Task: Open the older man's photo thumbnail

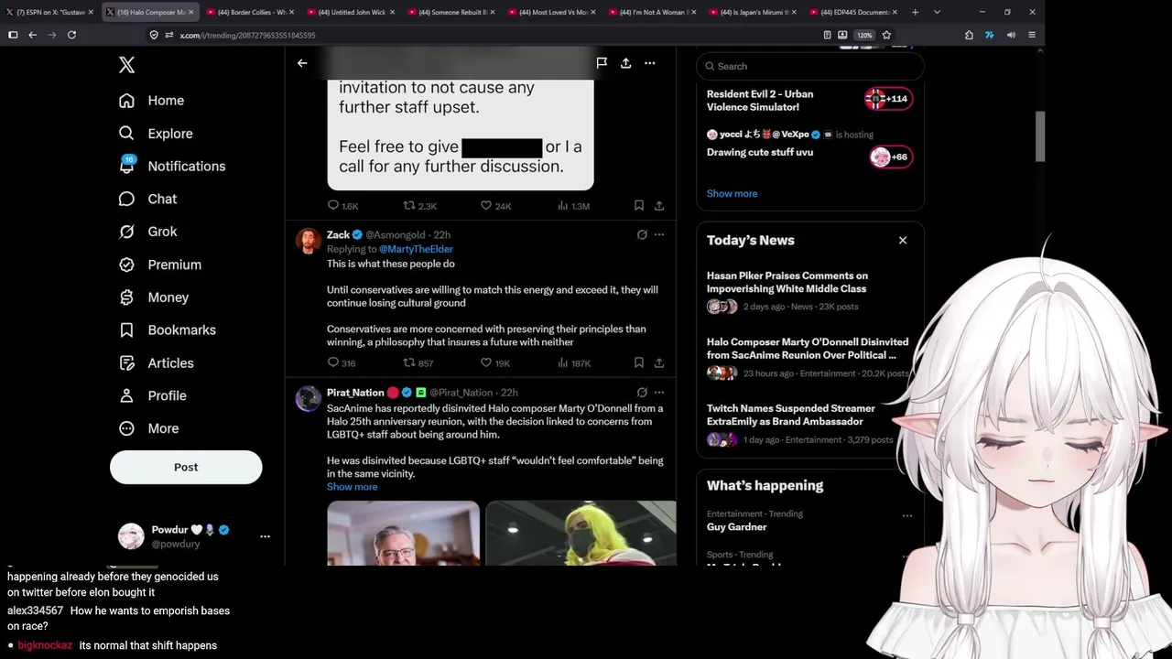Action: [x=403, y=533]
